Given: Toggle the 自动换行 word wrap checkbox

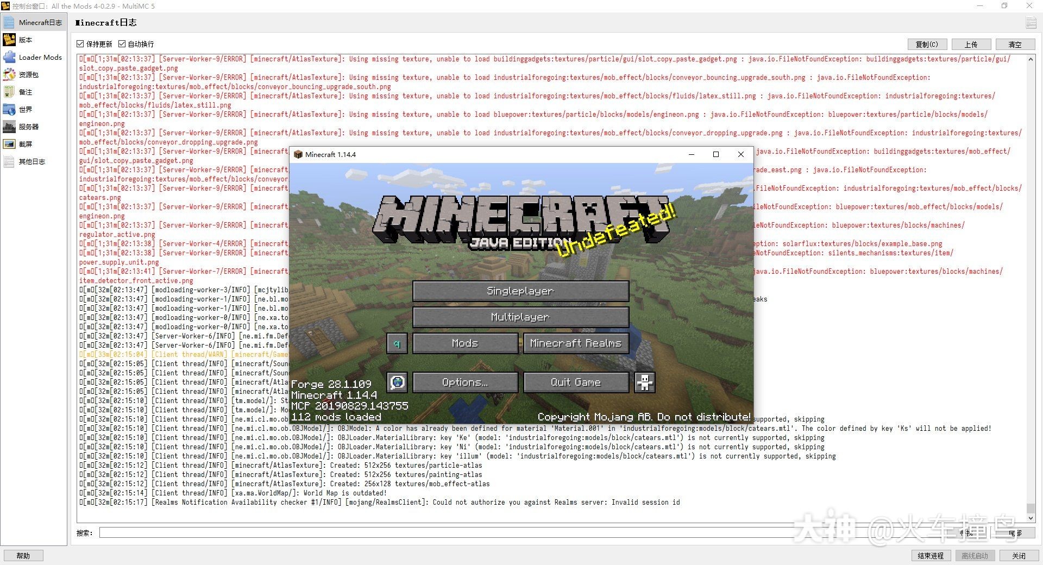Looking at the screenshot, I should (x=122, y=44).
